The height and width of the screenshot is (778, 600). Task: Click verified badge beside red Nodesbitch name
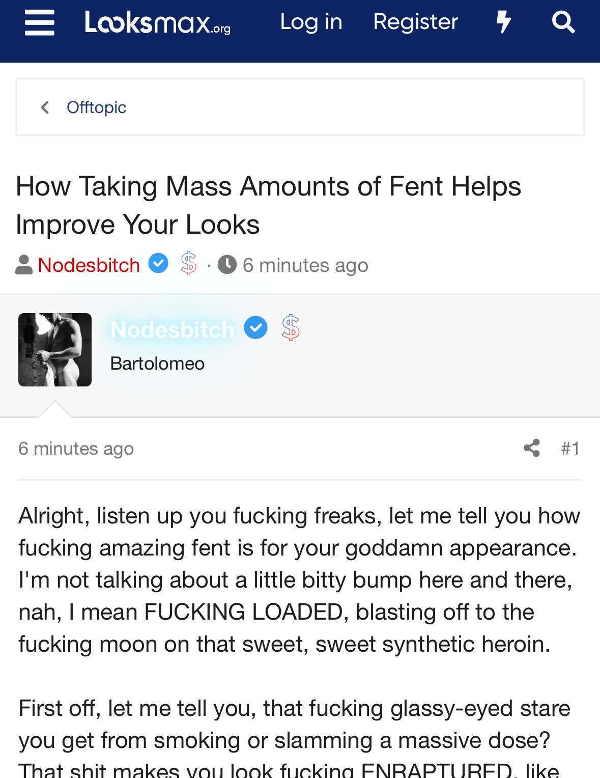158,264
